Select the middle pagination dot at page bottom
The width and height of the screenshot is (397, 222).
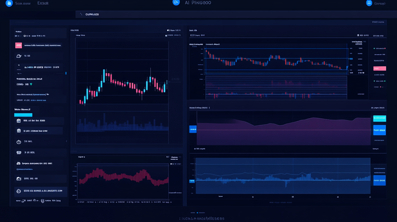197,213
